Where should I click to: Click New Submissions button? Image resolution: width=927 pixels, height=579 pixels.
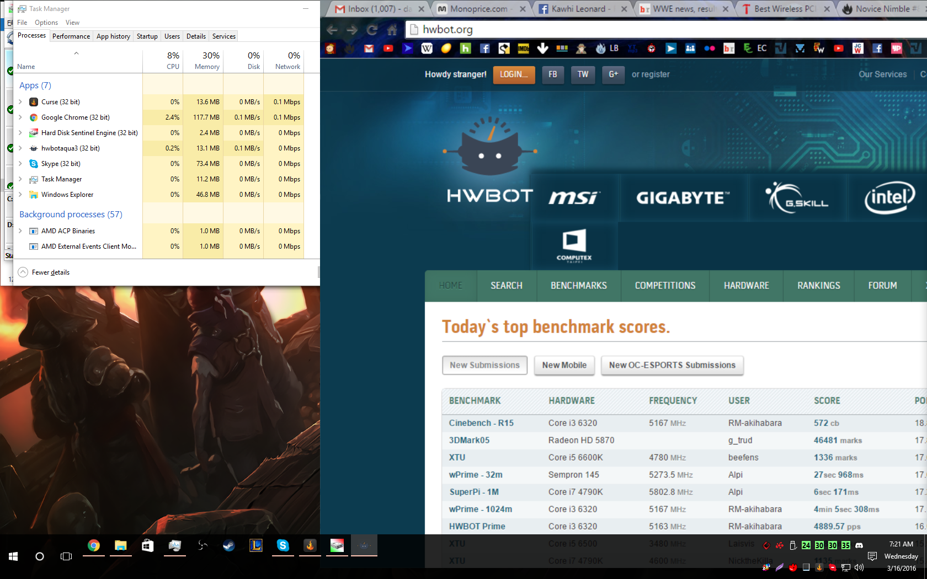point(484,365)
